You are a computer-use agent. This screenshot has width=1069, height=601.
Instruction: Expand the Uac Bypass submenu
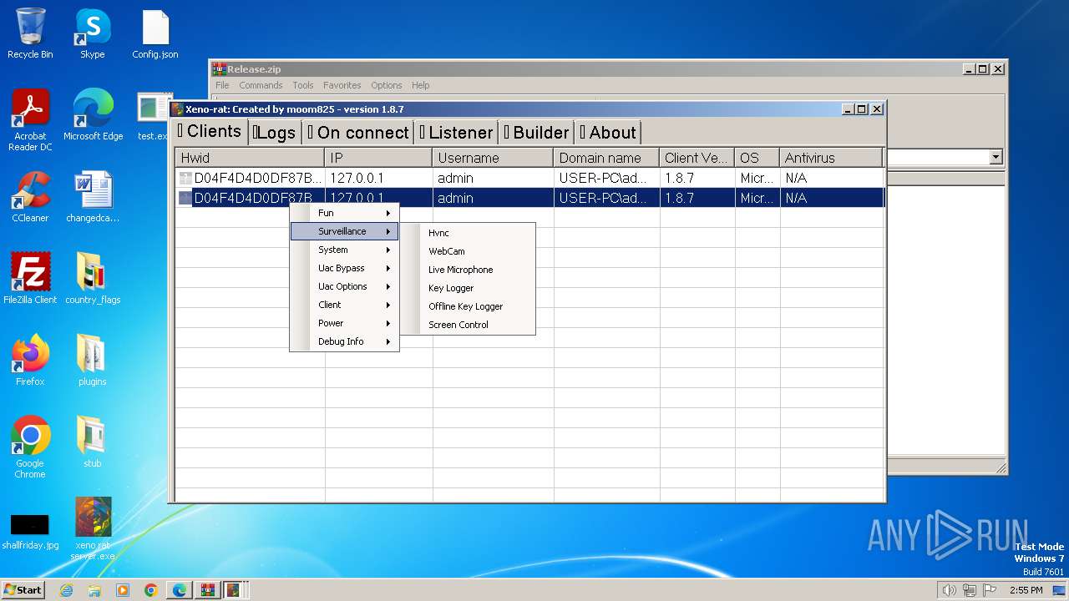pos(344,268)
